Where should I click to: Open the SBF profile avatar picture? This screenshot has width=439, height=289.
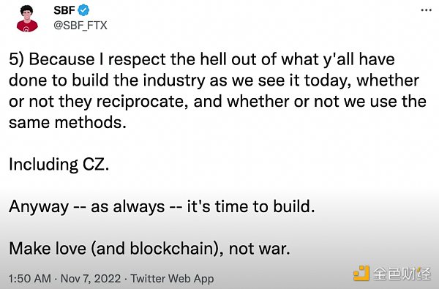(x=27, y=18)
